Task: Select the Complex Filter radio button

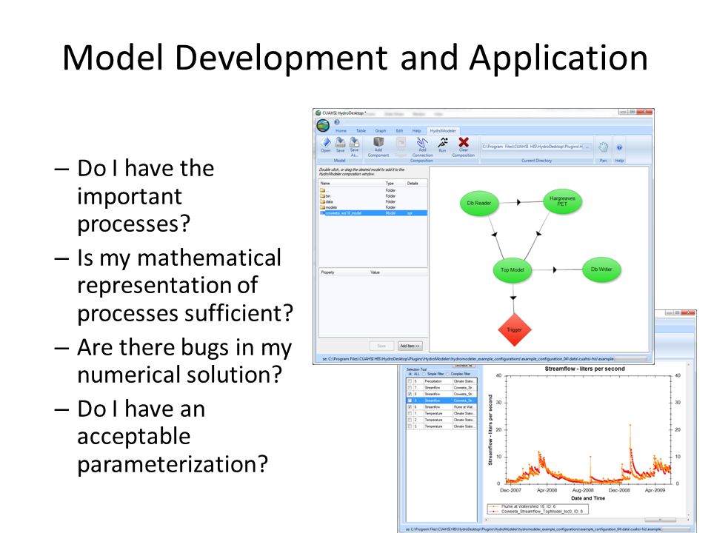Action: tap(448, 374)
